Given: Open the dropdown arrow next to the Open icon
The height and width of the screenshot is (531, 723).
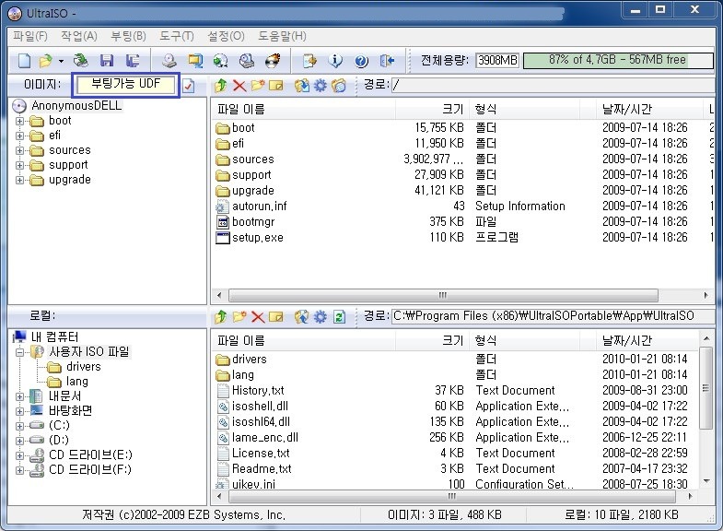Looking at the screenshot, I should 61,61.
